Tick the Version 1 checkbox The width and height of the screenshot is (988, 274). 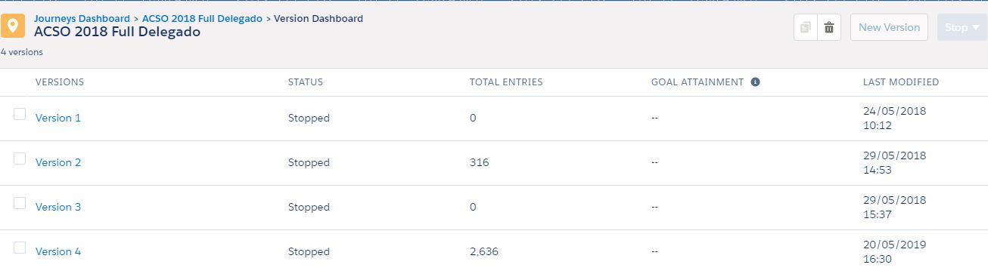[20, 114]
